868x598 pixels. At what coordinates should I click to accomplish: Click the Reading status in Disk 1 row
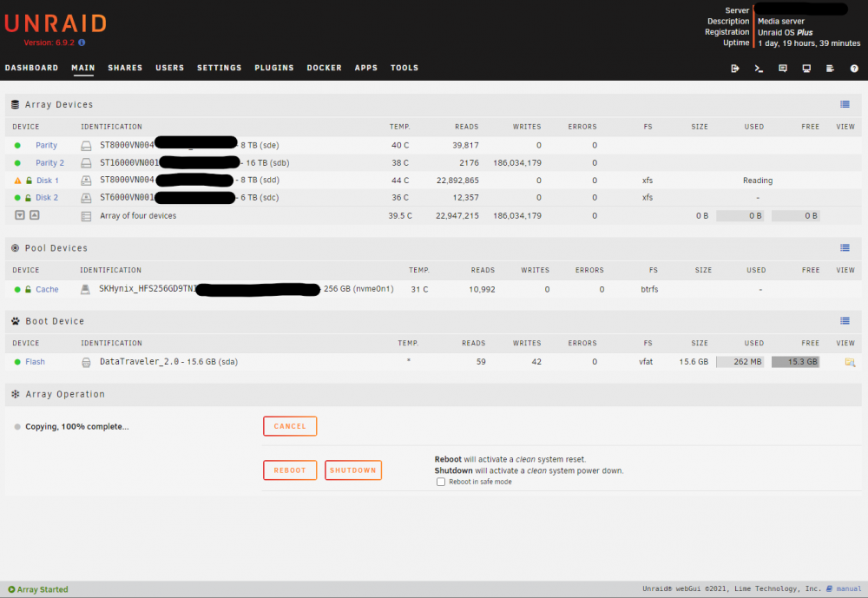[758, 181]
